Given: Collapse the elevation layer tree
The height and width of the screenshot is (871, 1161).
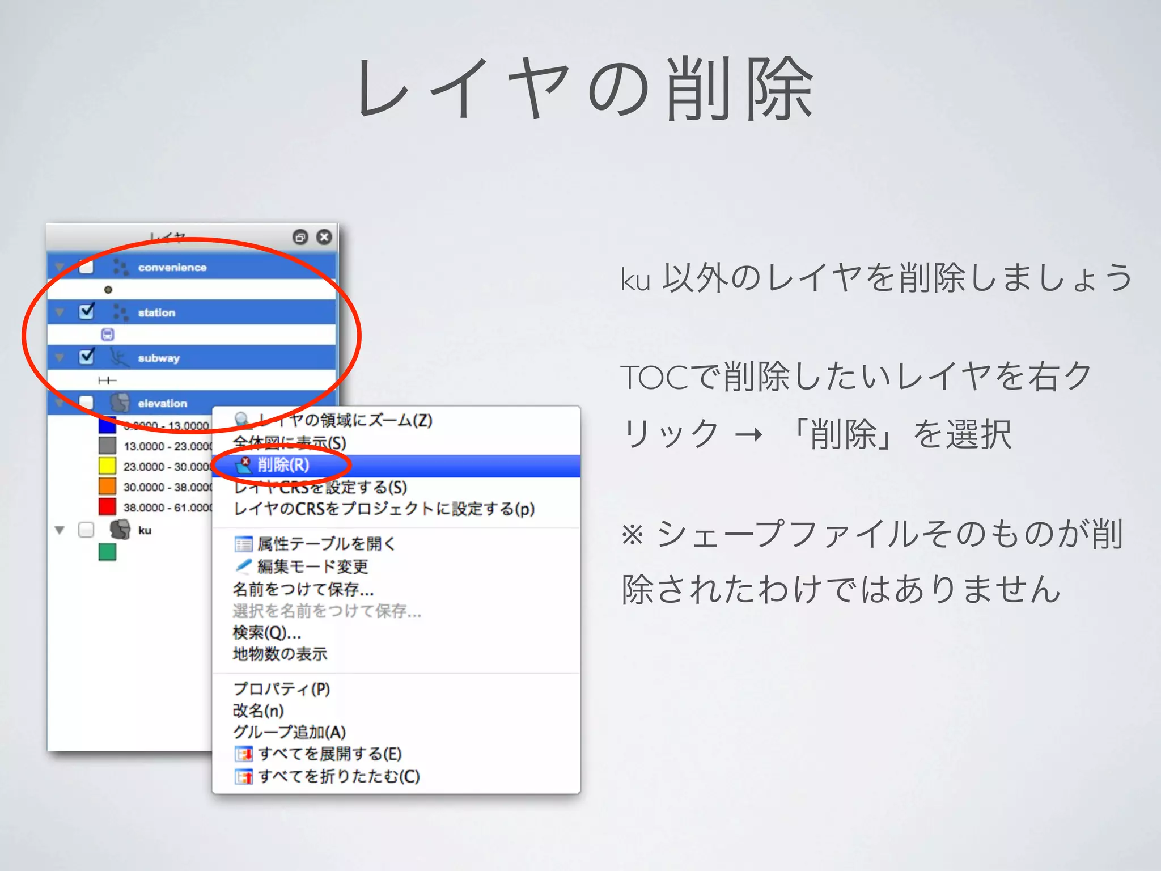Looking at the screenshot, I should pyautogui.click(x=60, y=403).
